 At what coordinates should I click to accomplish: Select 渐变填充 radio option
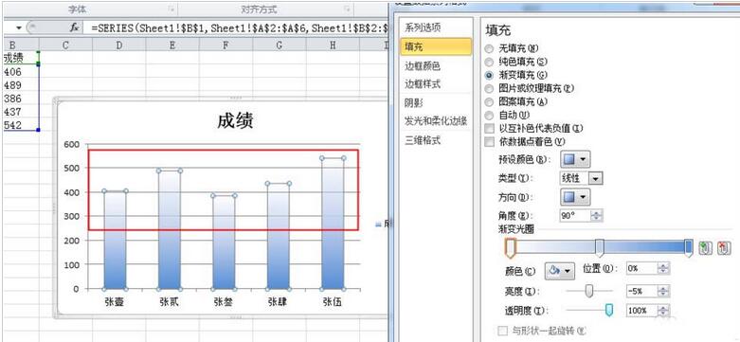[x=489, y=75]
